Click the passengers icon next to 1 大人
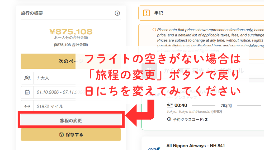Screen dimensions: 264x150 [x=27, y=78]
